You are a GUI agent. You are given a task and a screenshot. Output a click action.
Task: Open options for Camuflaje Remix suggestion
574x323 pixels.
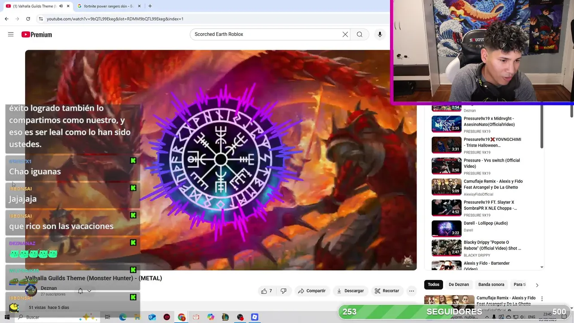point(542,298)
